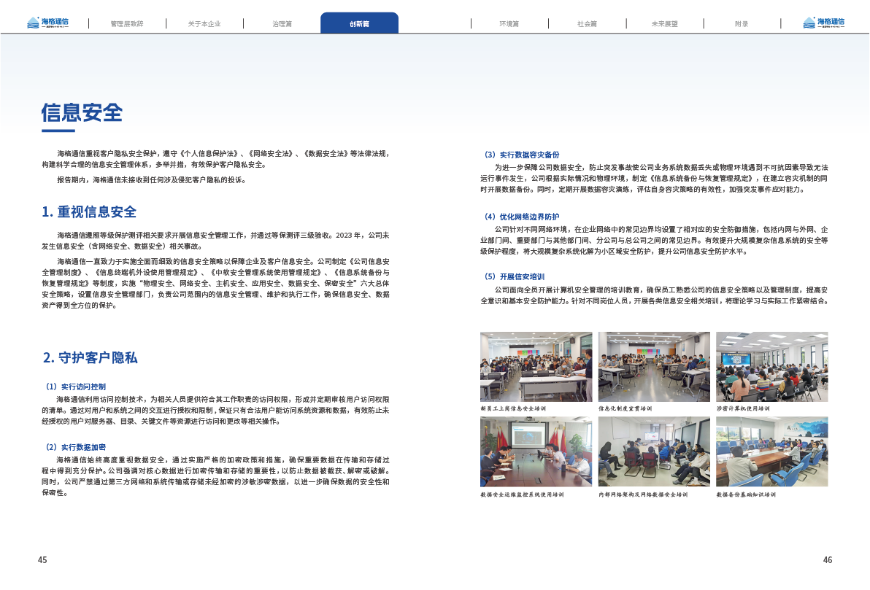
Task: Click page number 46
Action: click(827, 560)
